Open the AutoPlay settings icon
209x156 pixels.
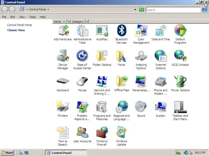(x=102, y=33)
